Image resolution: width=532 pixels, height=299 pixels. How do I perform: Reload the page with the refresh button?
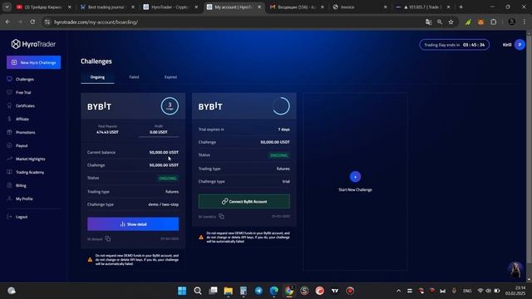coord(32,22)
